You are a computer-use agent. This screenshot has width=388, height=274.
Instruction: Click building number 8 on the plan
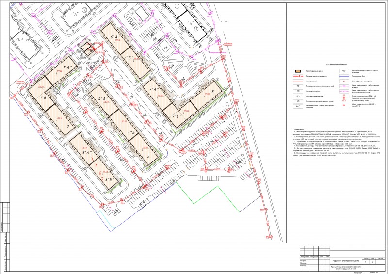(x=213, y=92)
